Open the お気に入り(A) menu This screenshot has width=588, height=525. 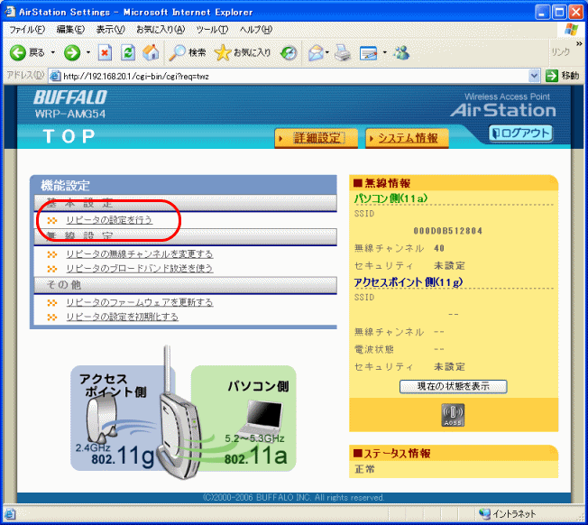coord(161,30)
